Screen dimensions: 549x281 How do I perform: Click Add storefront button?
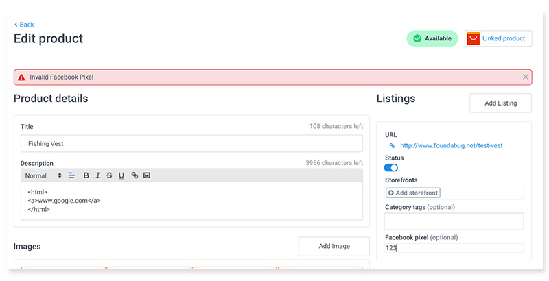[x=413, y=193]
